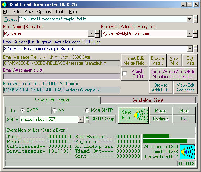Open the Help menu
201x172 pixels.
pyautogui.click(x=73, y=12)
